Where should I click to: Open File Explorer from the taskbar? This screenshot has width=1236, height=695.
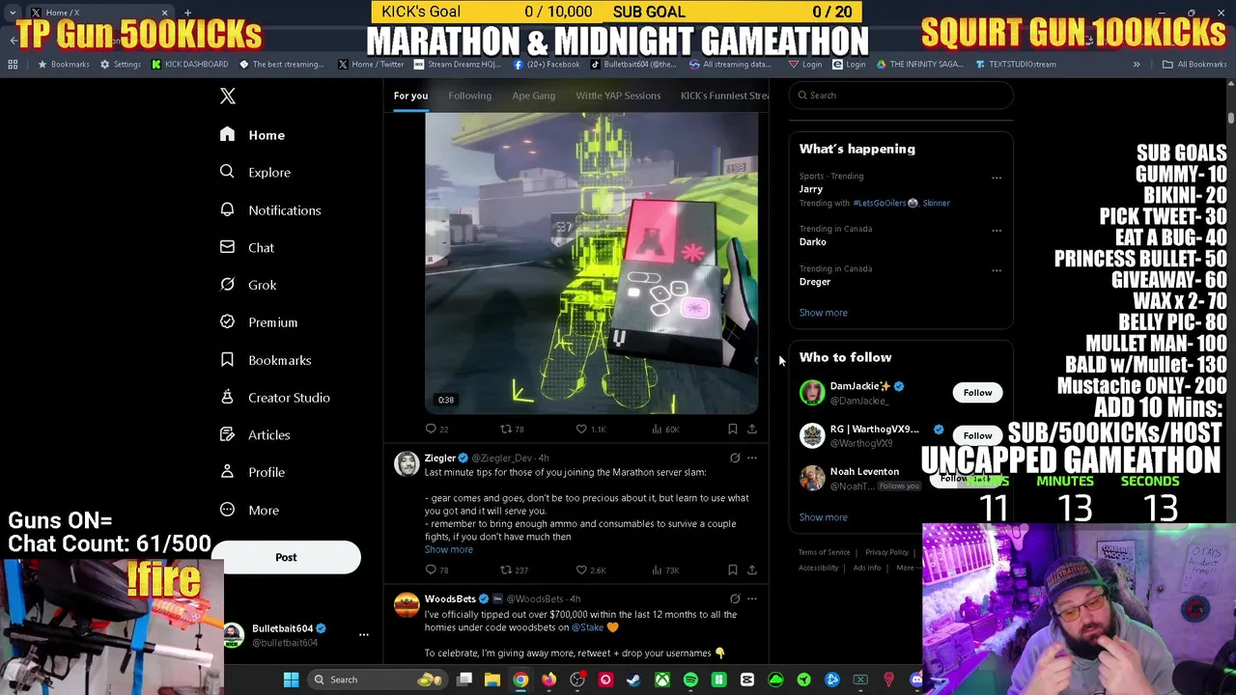(492, 680)
